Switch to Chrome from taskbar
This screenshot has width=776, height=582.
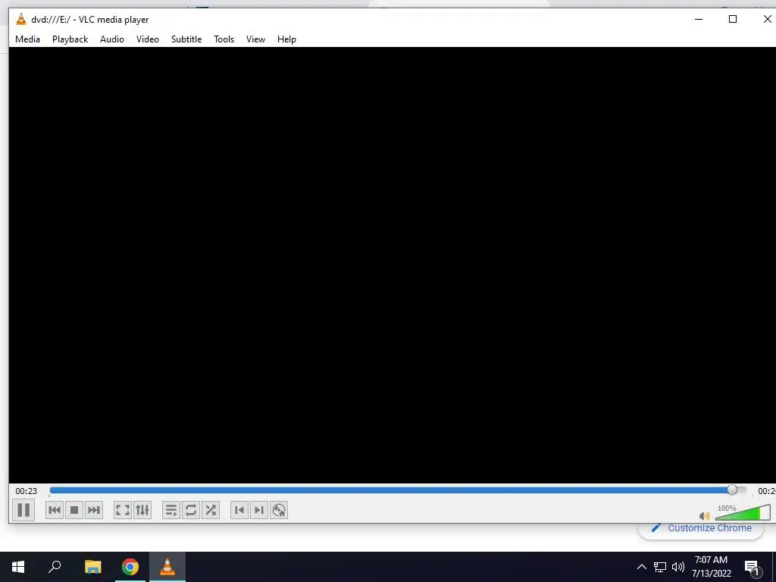(x=130, y=567)
